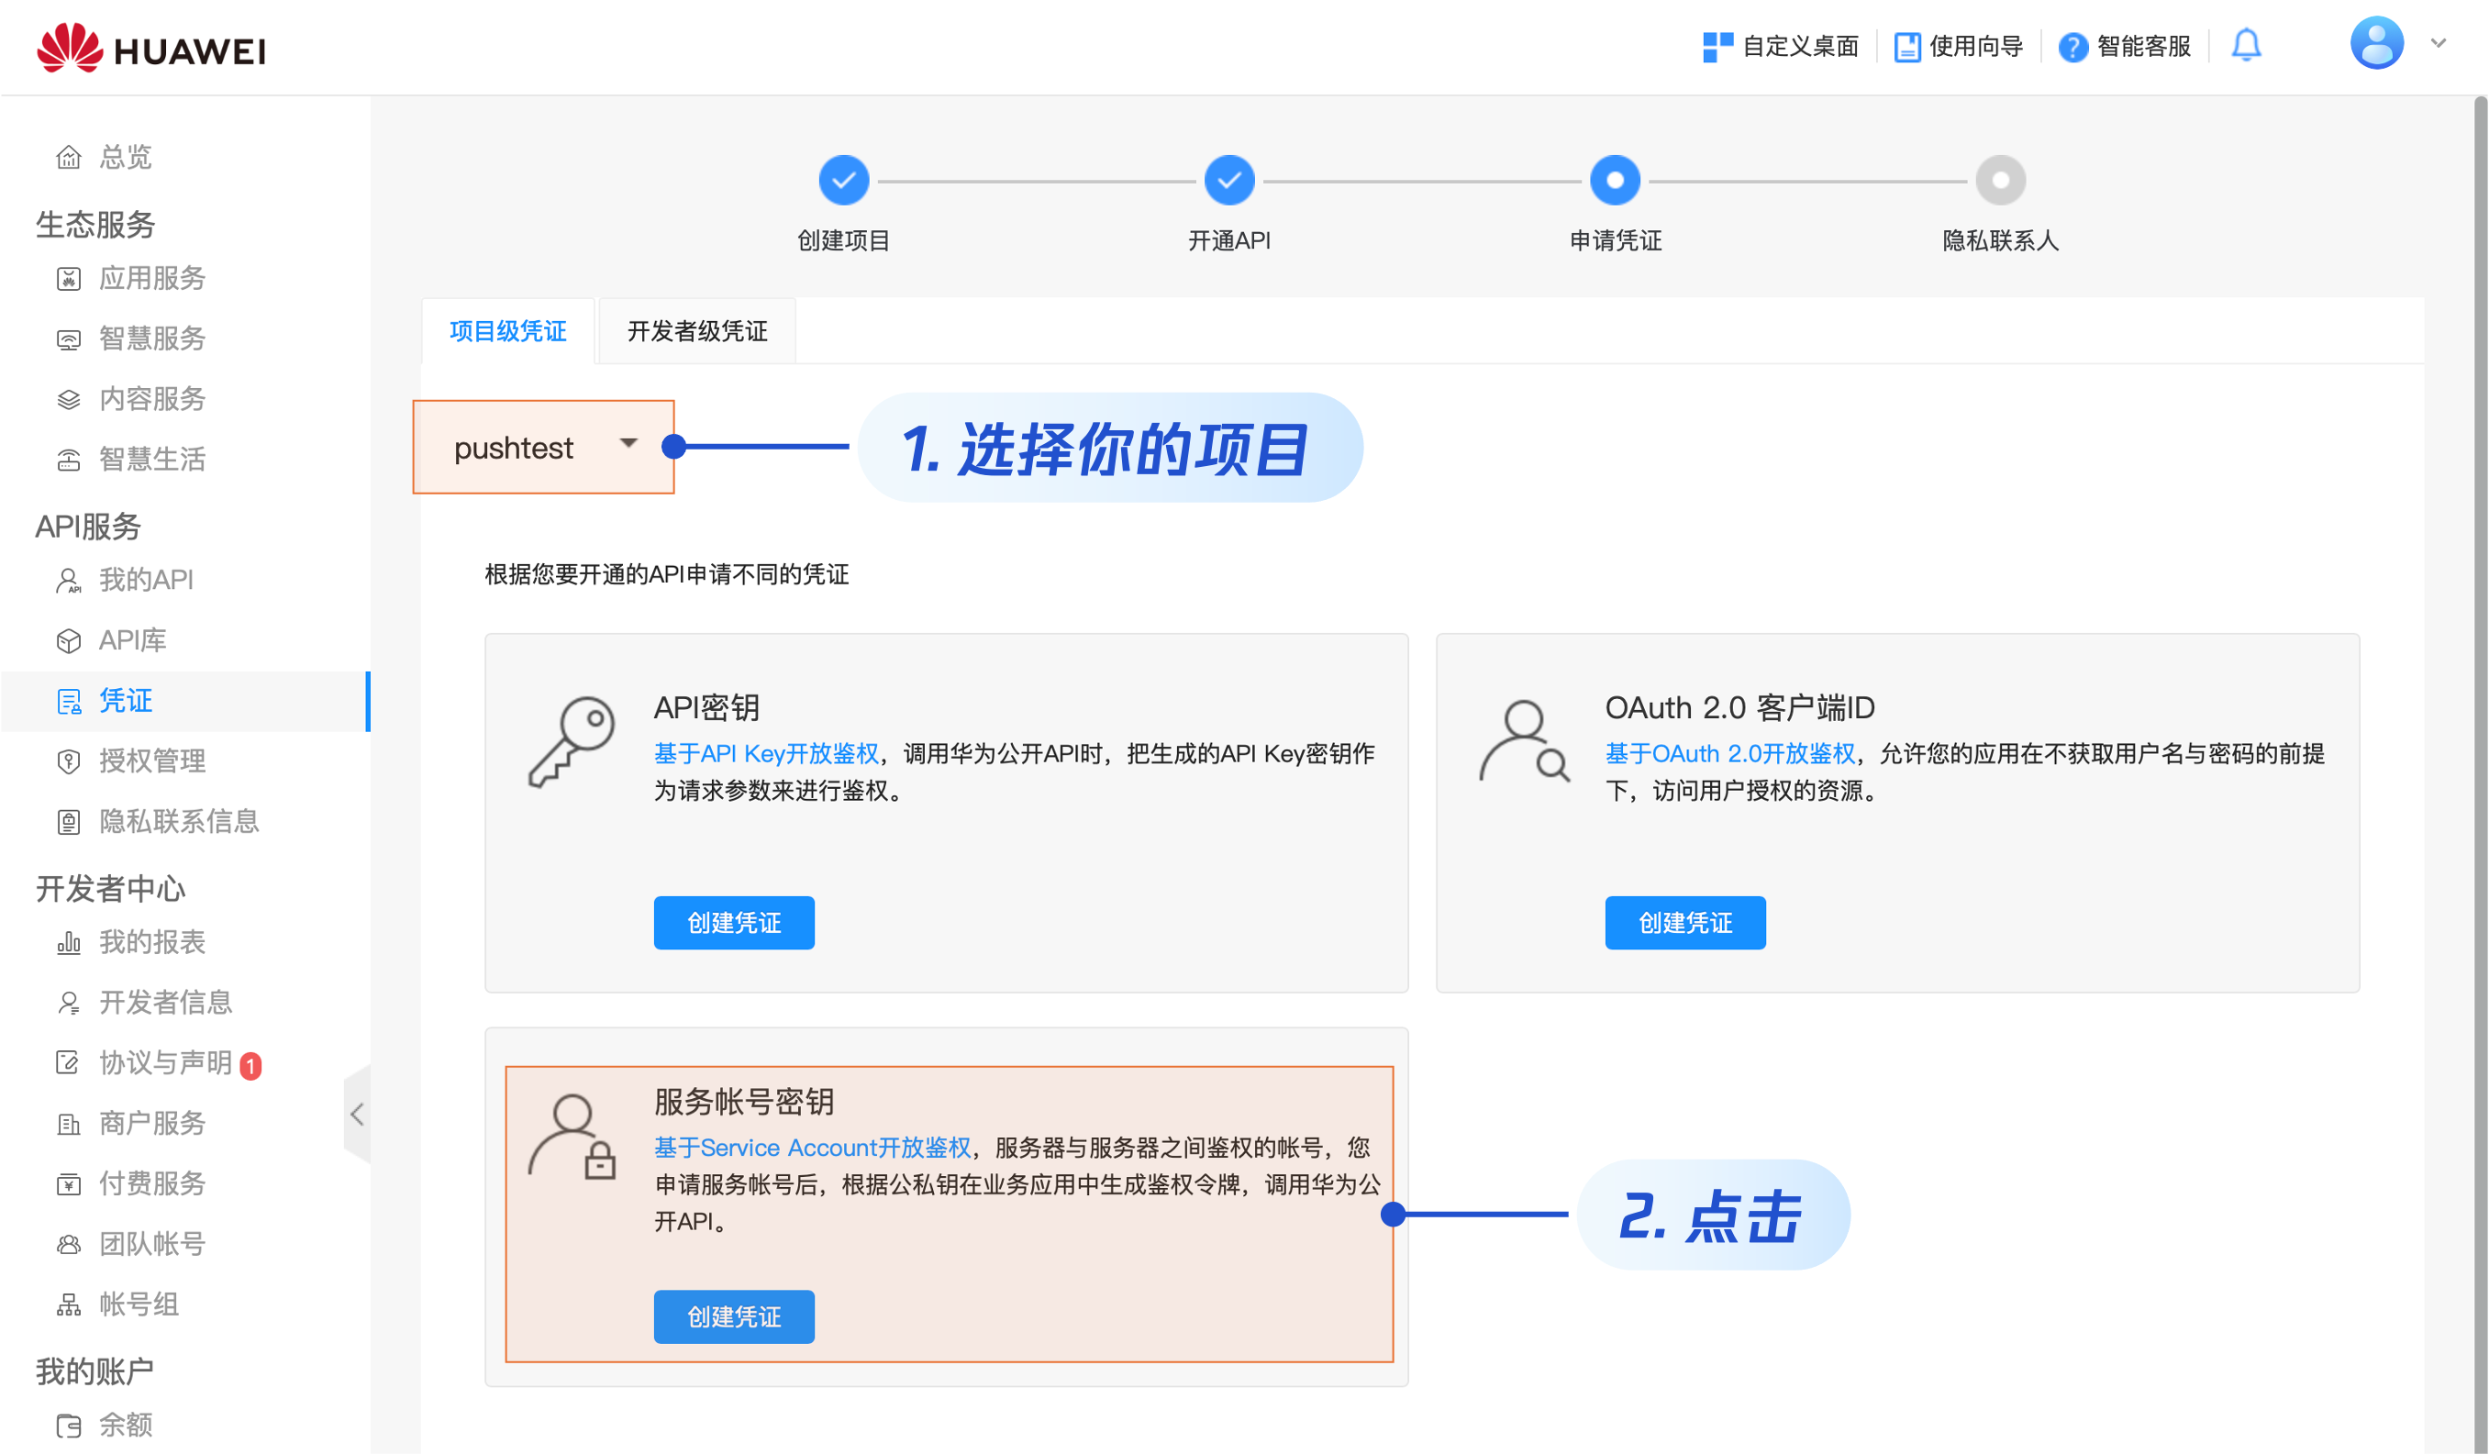
Task: Open 基于OAuth 2.0开放鉴权 link
Action: coord(1729,754)
